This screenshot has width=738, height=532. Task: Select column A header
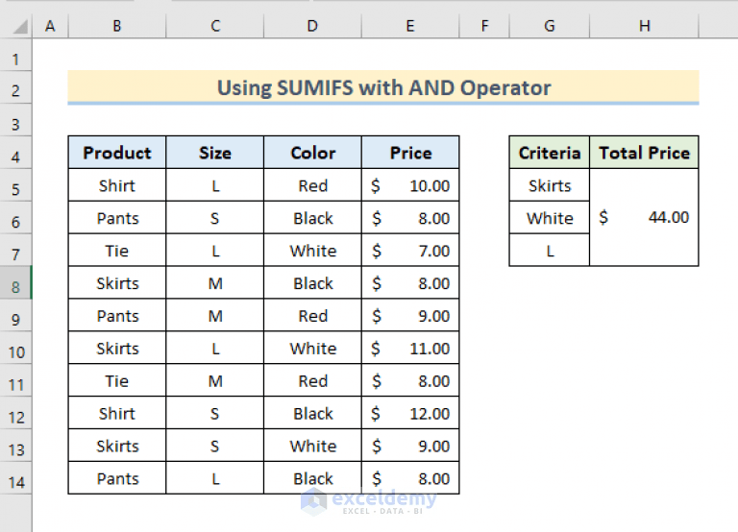[50, 26]
